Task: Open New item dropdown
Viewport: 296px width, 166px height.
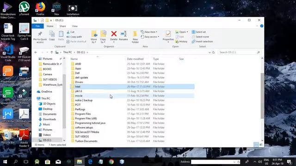Action: [149, 32]
